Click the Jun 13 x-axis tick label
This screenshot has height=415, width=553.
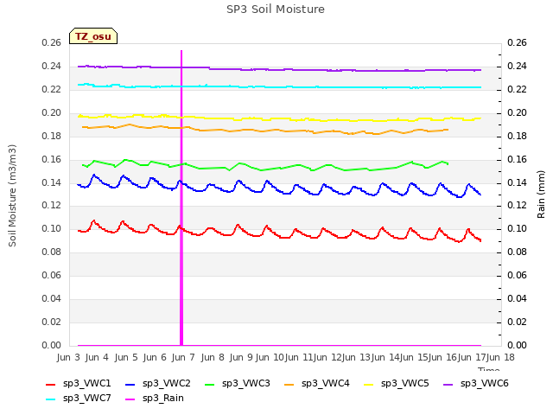click(x=355, y=357)
